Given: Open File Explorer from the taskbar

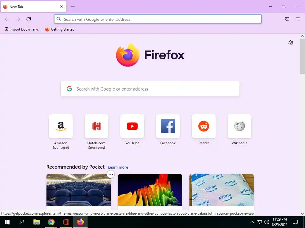Looking at the screenshot, I should click(36, 222).
